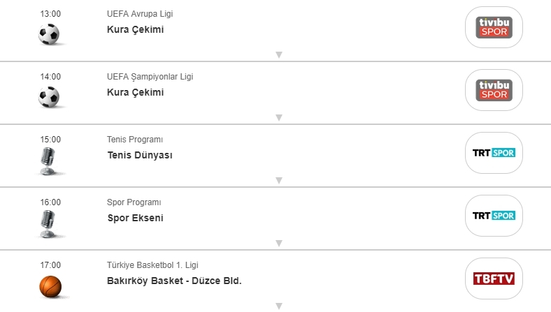The height and width of the screenshot is (312, 551).
Task: Expand details under Spor Ekseni
Action: click(278, 244)
